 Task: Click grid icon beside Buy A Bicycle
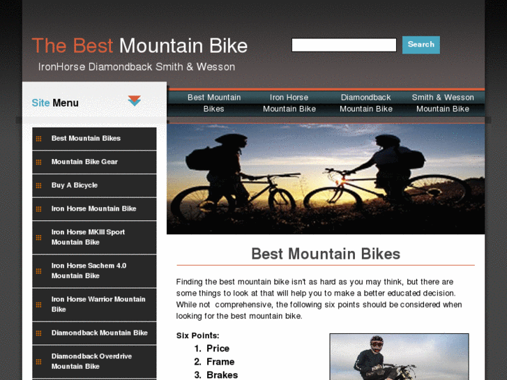point(39,185)
